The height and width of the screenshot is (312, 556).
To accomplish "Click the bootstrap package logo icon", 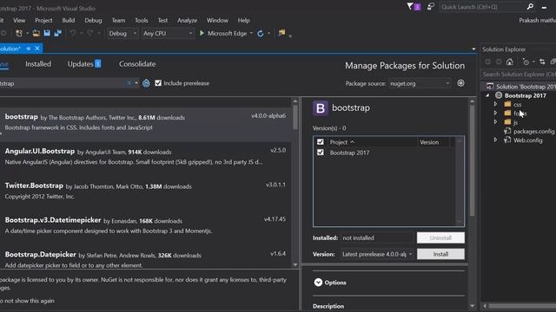I will tap(321, 107).
